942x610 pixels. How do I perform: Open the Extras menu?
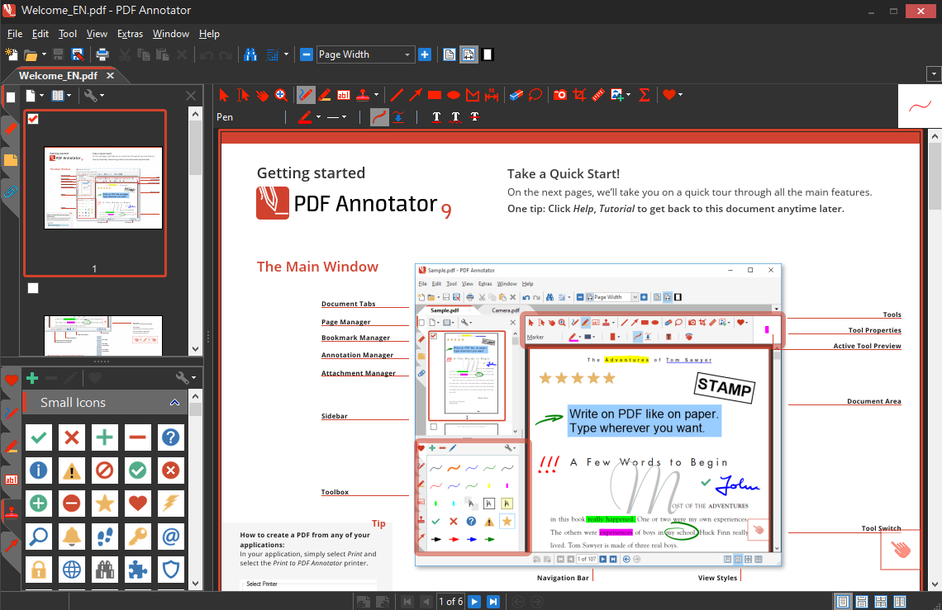[130, 34]
